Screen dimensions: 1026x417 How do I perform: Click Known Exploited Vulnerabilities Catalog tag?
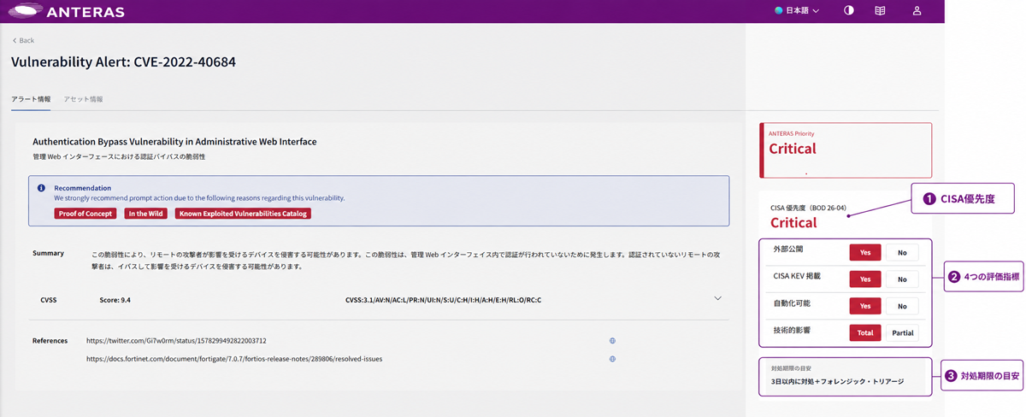[x=244, y=214]
